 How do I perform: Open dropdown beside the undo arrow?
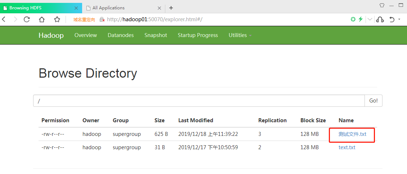(x=399, y=19)
